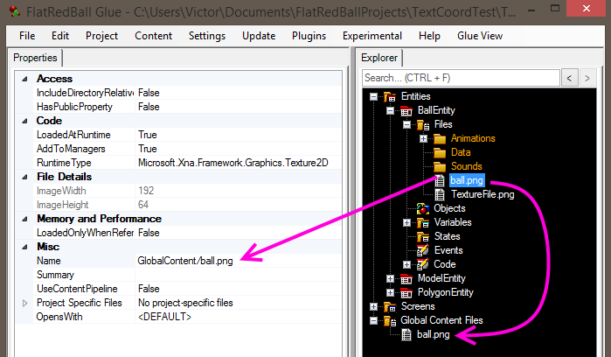611x357 pixels.
Task: Click the Animations folder icon
Action: click(x=439, y=138)
